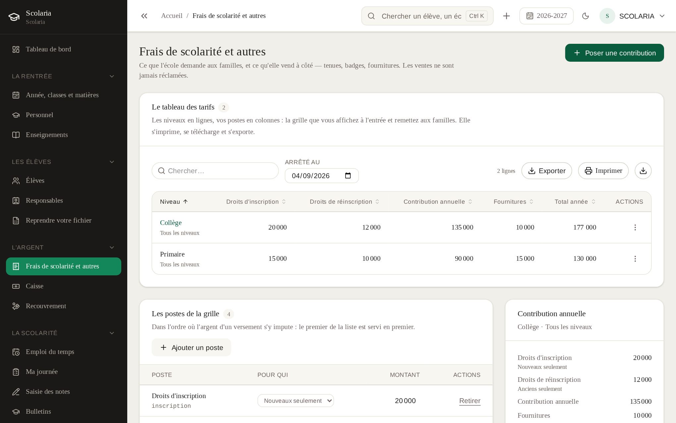Click Retirer for Droits d'inscription
Image resolution: width=676 pixels, height=423 pixels.
tap(470, 401)
